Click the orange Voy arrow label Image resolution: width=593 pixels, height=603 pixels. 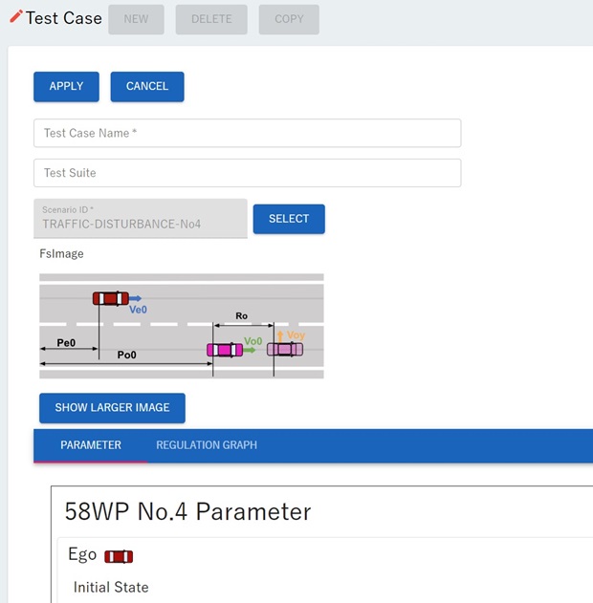click(x=292, y=335)
